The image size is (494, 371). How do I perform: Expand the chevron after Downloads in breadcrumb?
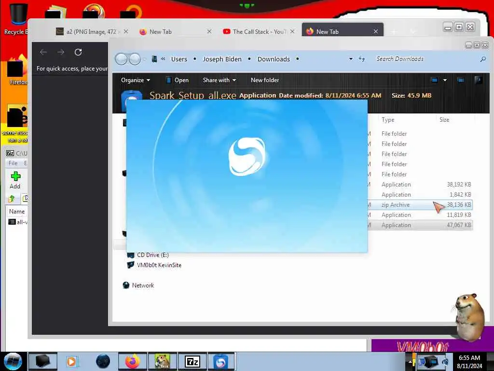[297, 59]
